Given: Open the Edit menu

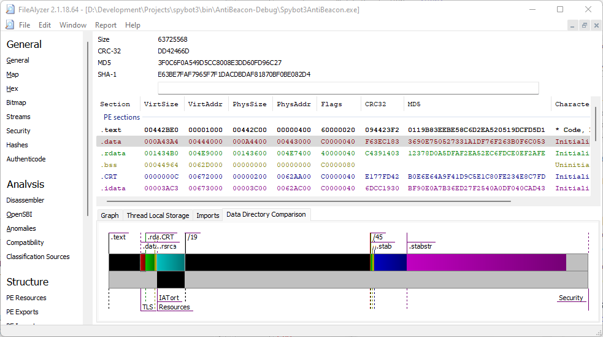Looking at the screenshot, I should (45, 25).
